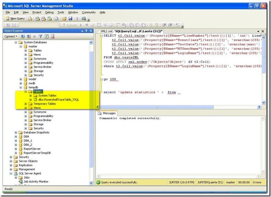Viewport: 271px width, 197px height.
Task: Collapse the SELECT statement outlining block
Action: pyautogui.click(x=102, y=36)
